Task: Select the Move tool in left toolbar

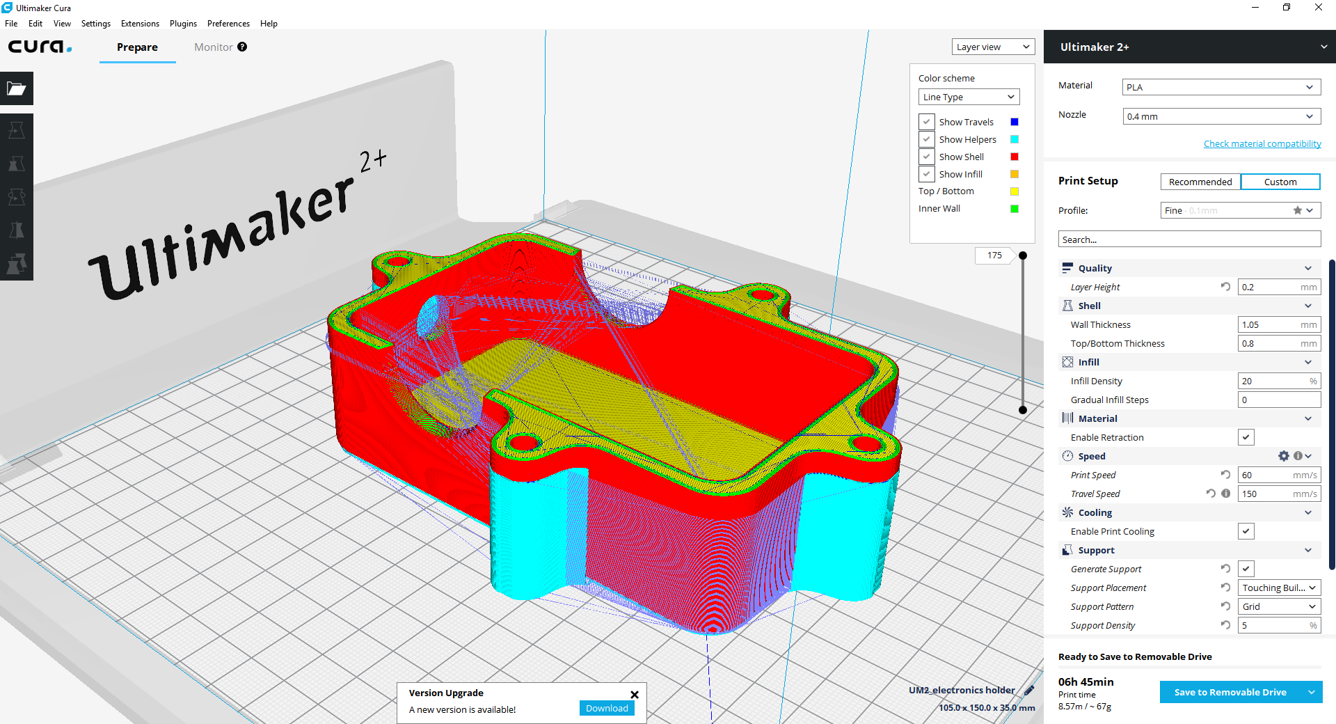Action: click(17, 130)
